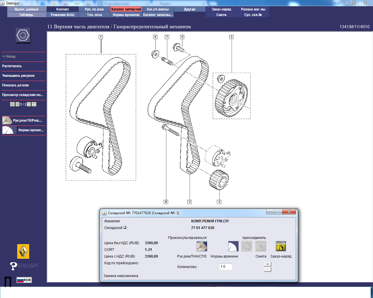Open the clock time norms sidebar icon
This screenshot has width=373, height=298.
pos(10,130)
